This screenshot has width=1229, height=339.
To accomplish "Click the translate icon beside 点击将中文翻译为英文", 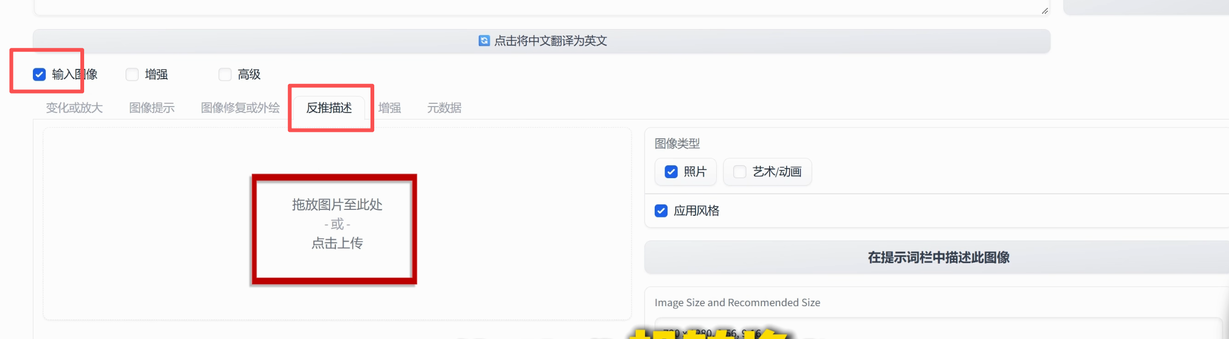I will tap(484, 41).
